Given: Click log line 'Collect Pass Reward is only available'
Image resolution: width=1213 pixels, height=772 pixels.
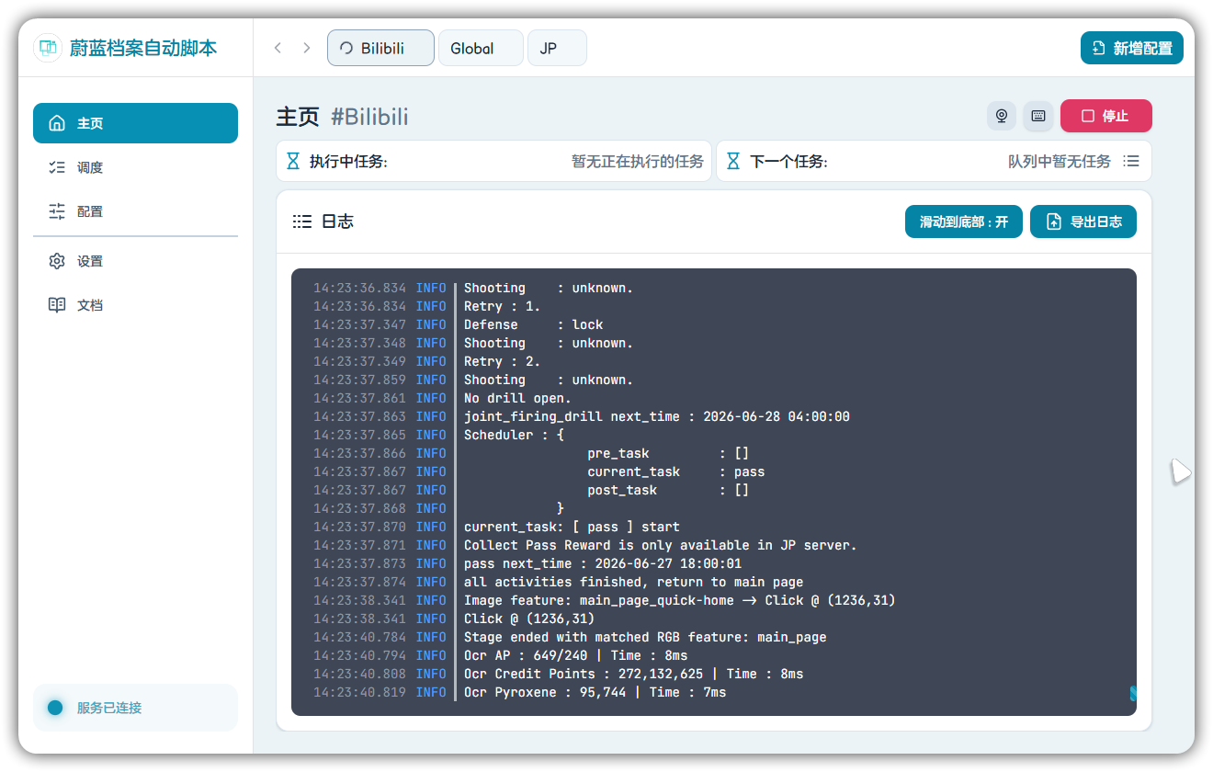Looking at the screenshot, I should coord(661,545).
